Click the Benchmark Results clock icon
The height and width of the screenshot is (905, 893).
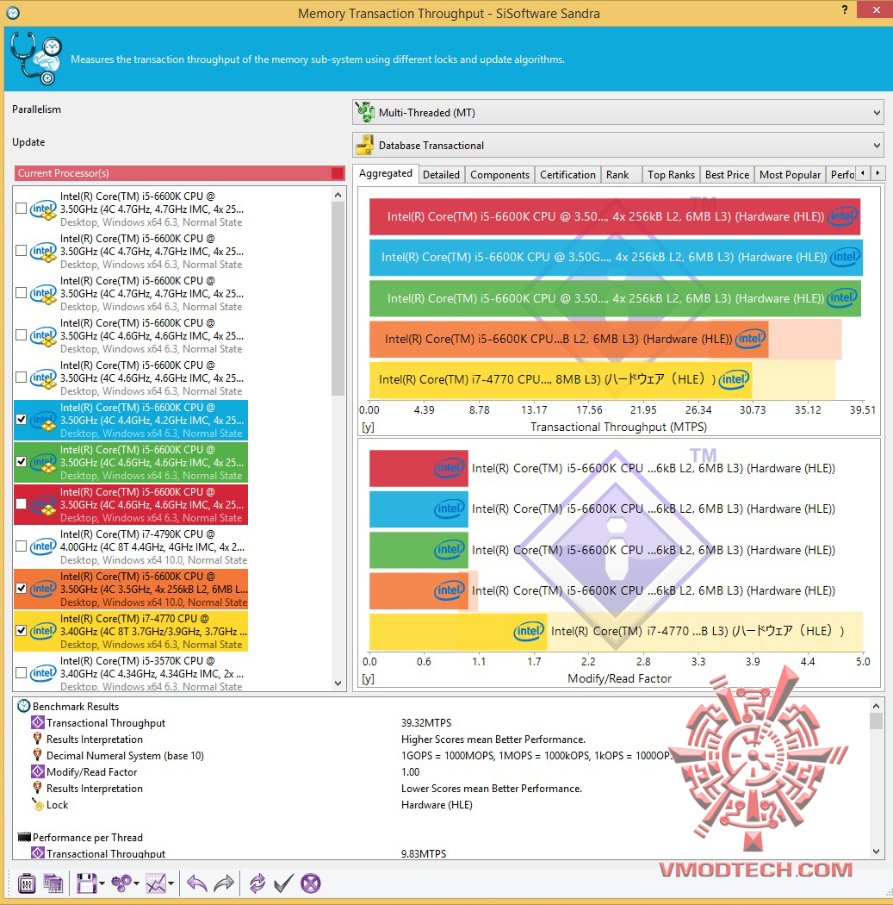tap(23, 706)
